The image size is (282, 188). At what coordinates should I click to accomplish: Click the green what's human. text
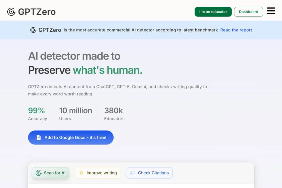coord(108,70)
